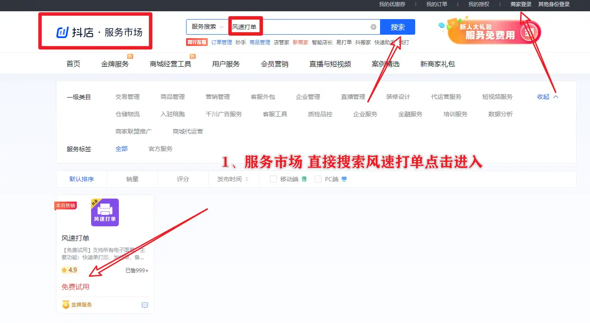The width and height of the screenshot is (590, 323).
Task: Open the 金牌服务 nav tab
Action: 115,64
